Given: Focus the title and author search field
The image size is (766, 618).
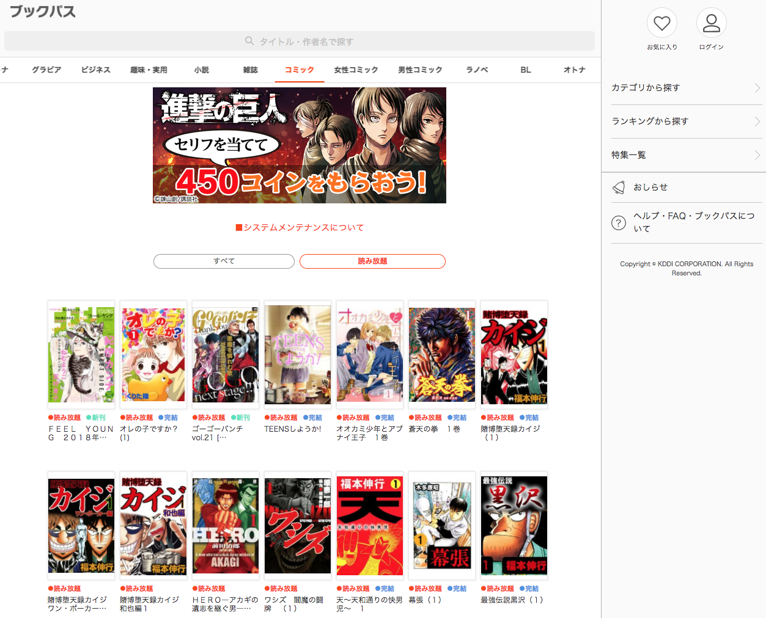Looking at the screenshot, I should click(300, 41).
